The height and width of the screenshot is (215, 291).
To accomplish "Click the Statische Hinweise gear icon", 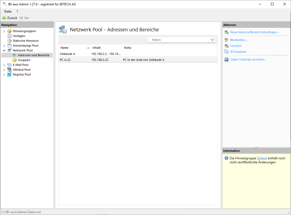I will 9,41.
